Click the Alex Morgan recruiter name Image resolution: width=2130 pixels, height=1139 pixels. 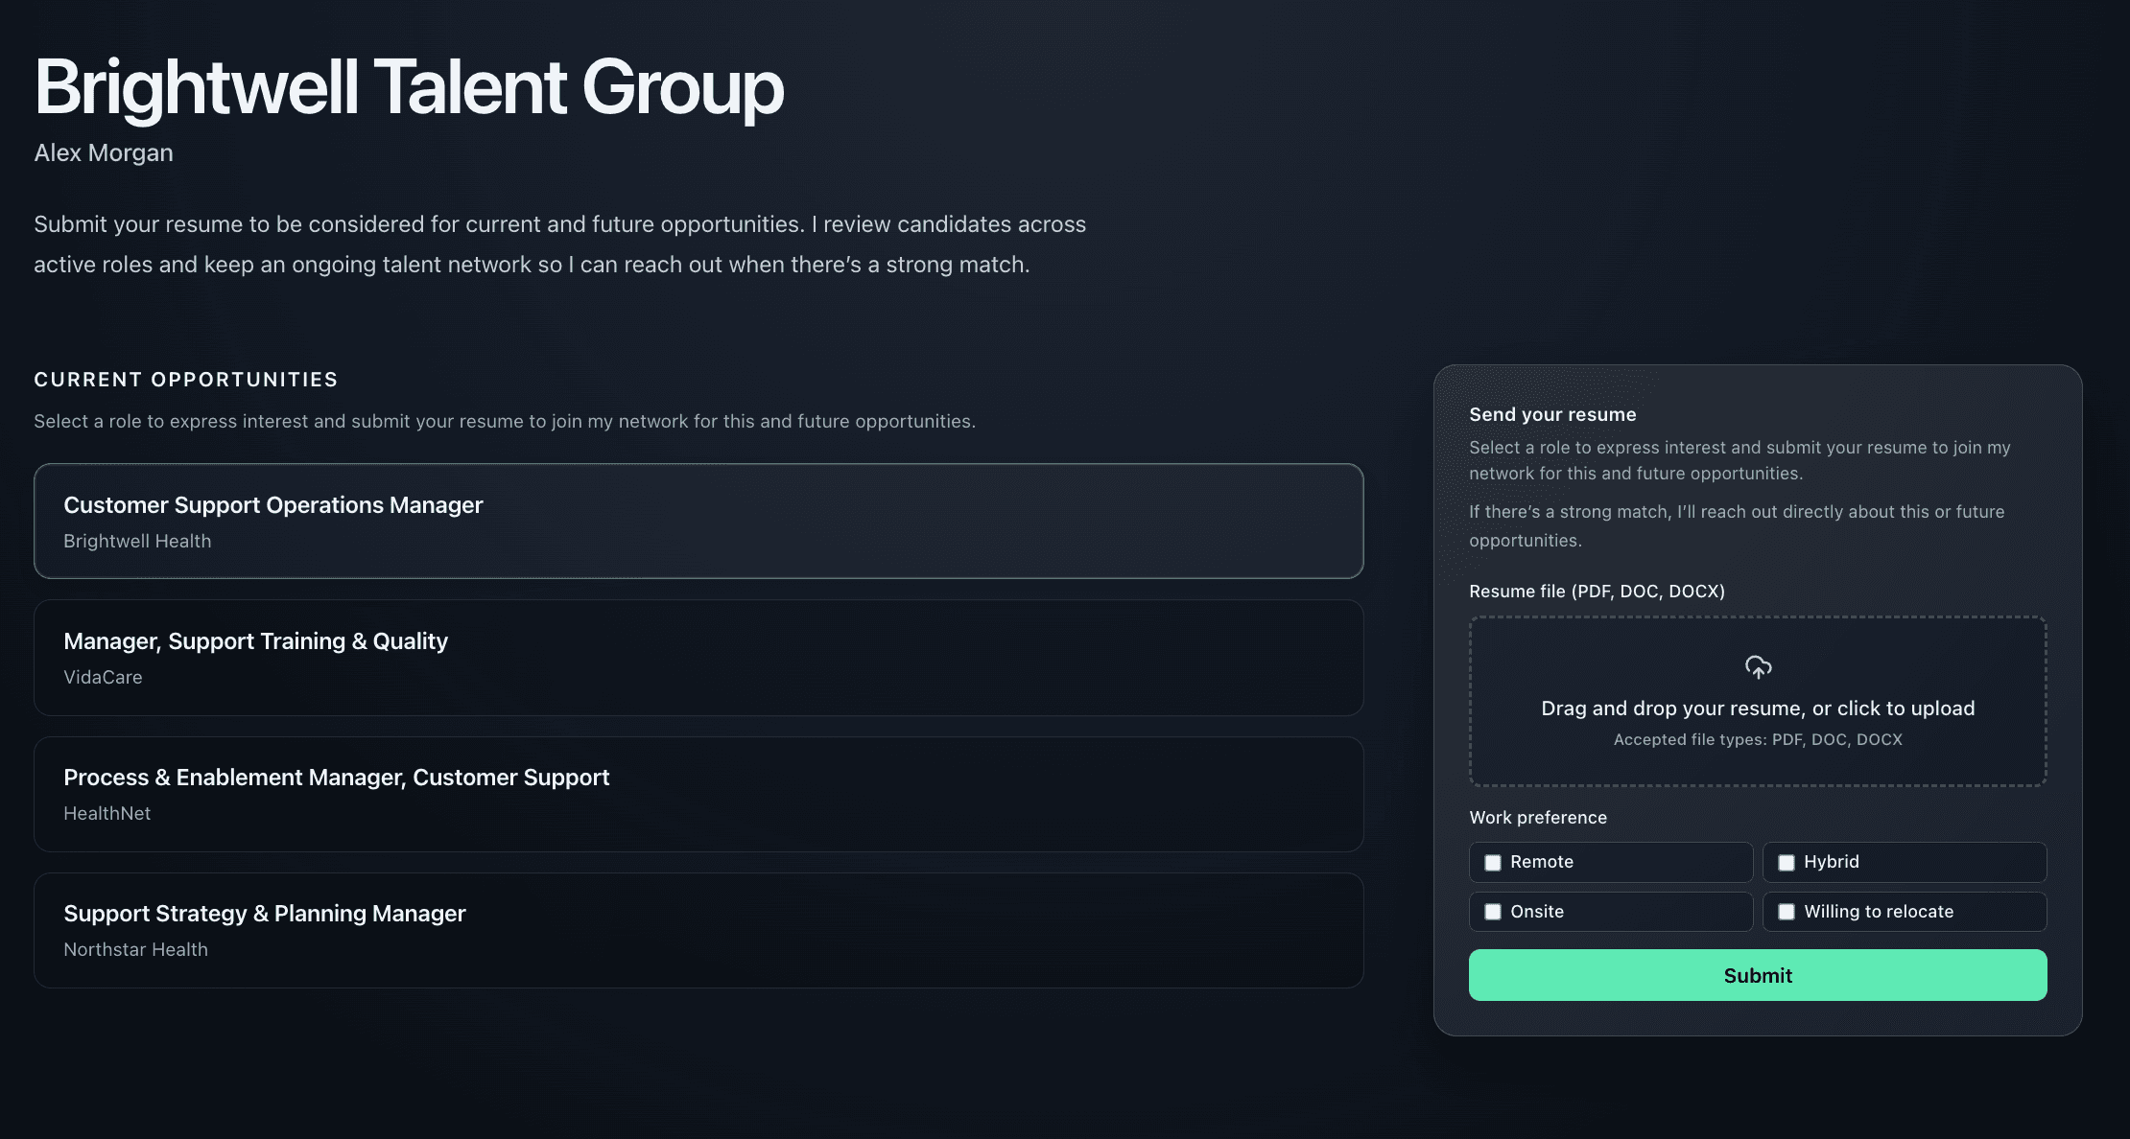(x=104, y=152)
